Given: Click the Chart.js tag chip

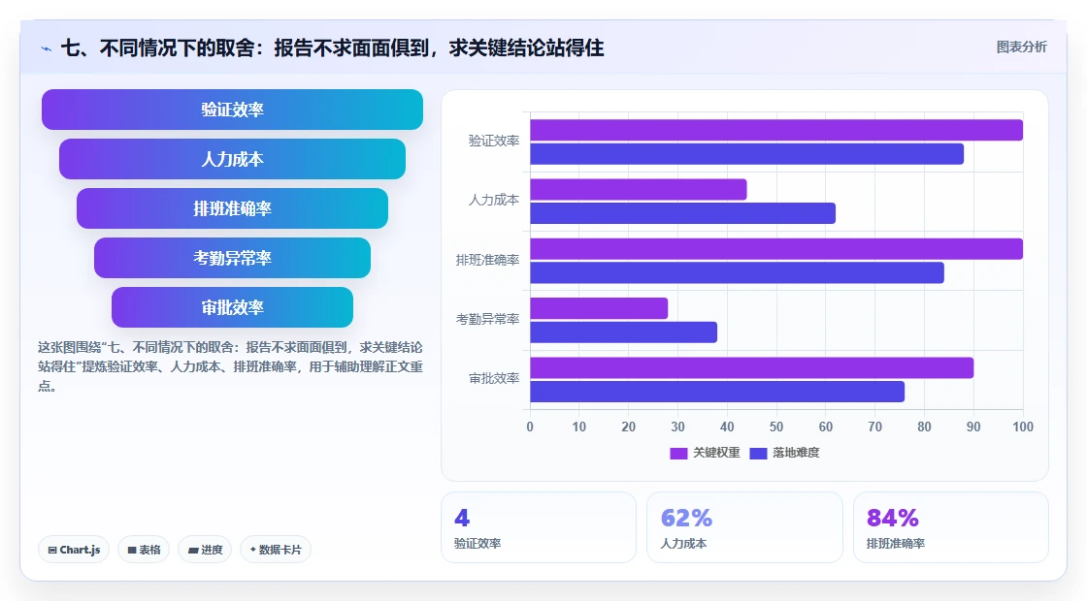Looking at the screenshot, I should tap(74, 550).
